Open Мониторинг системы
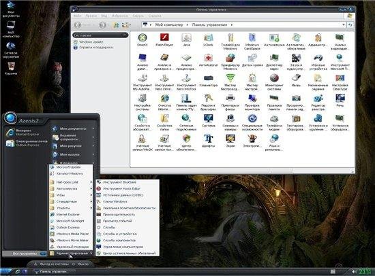375x276 pixels. [274, 82]
